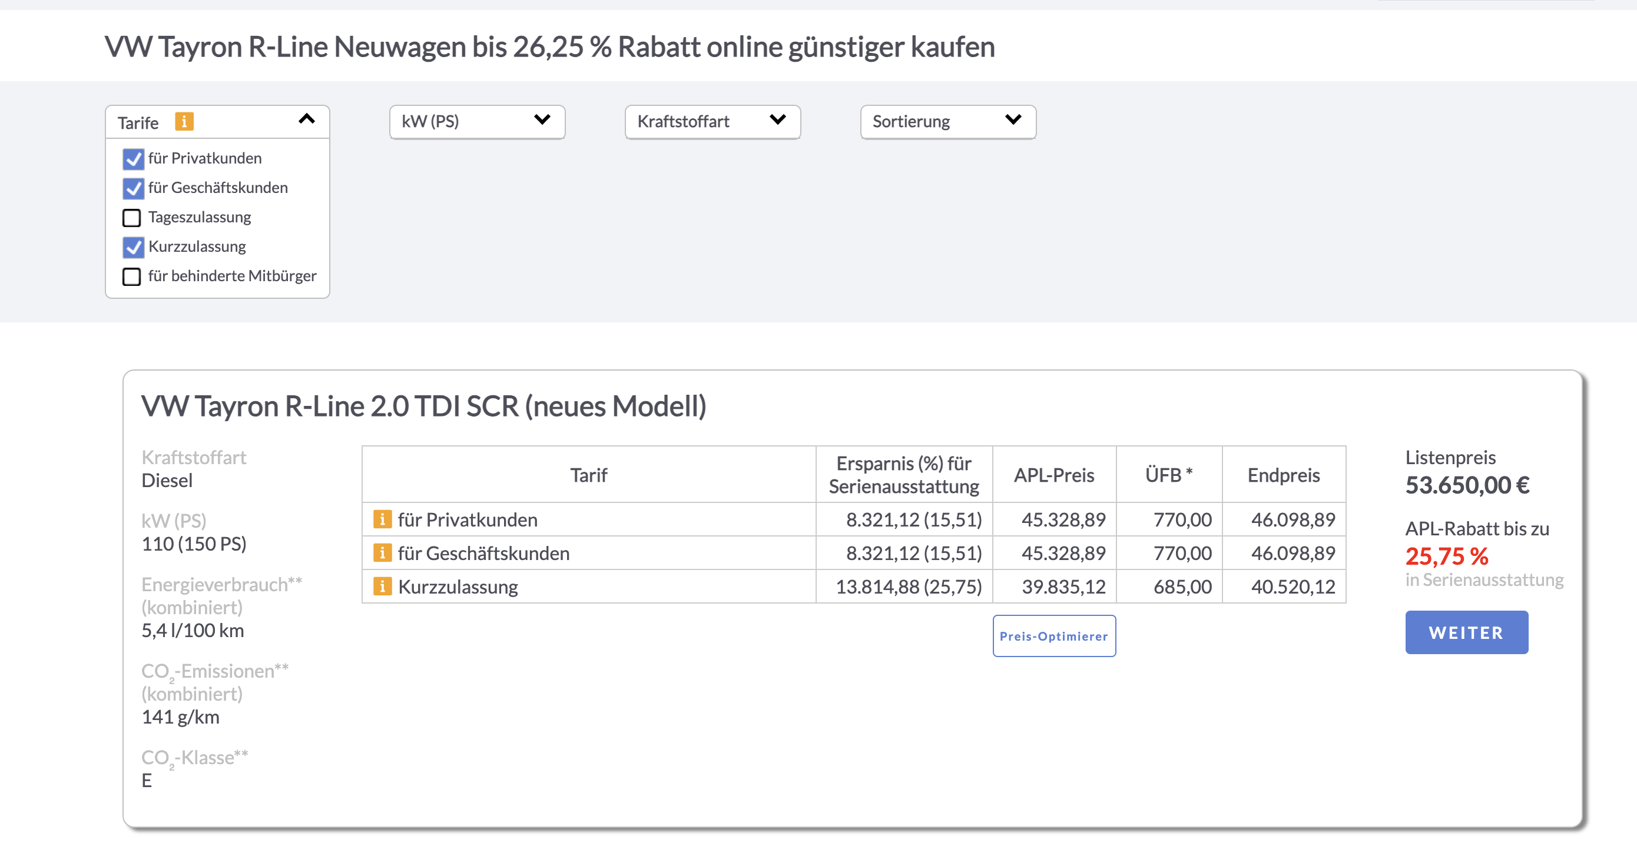Collapse the Tarife filter panel
Viewport: 1637px width, 853px height.
pos(307,119)
